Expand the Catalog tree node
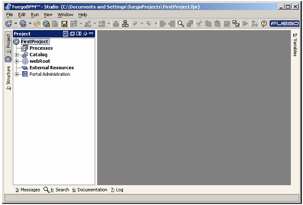The image size is (303, 205). [x=17, y=55]
